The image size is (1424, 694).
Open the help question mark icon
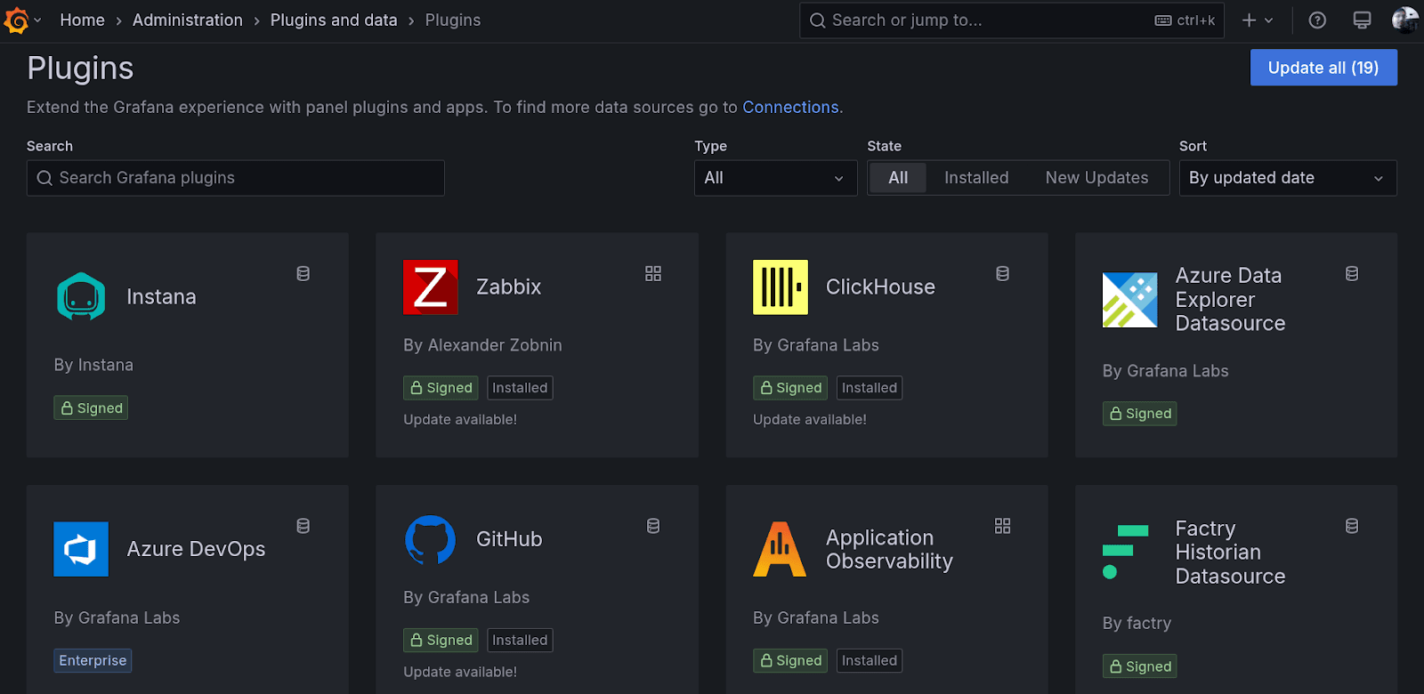click(1317, 20)
